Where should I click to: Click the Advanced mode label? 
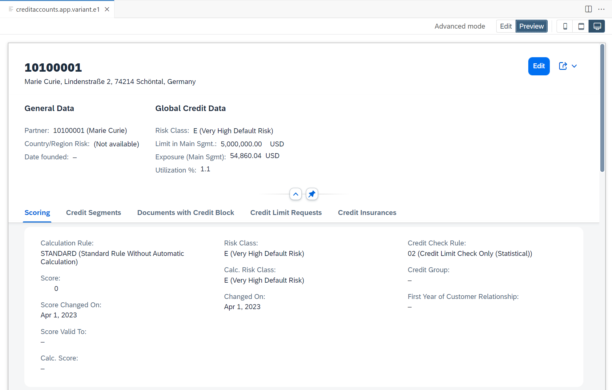(x=460, y=26)
